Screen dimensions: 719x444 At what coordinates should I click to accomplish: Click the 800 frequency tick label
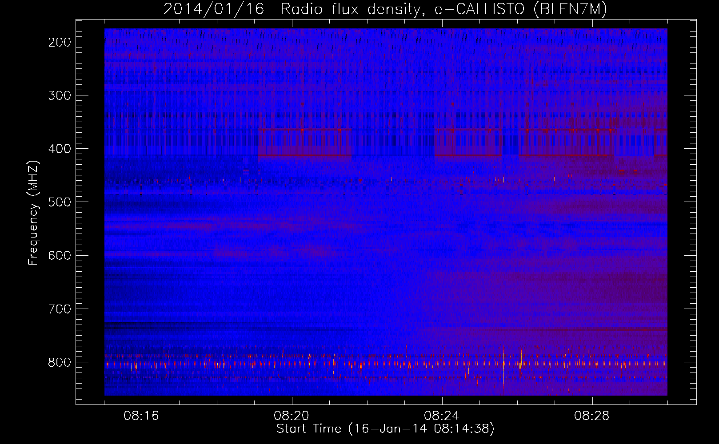click(59, 362)
